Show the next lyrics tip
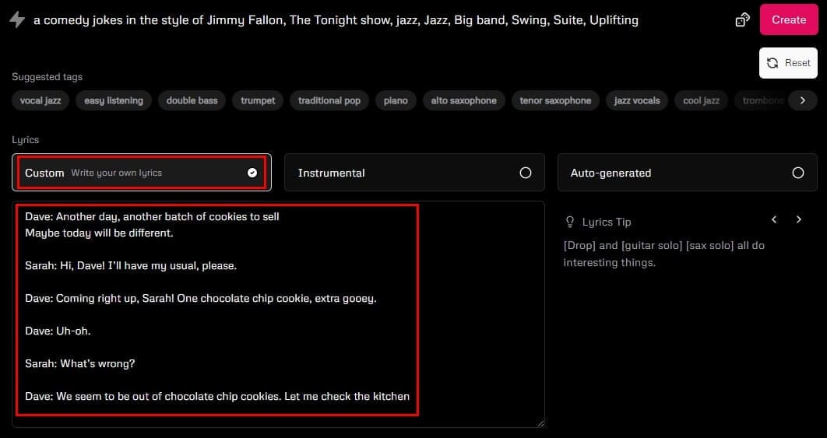The height and width of the screenshot is (438, 827). (798, 220)
